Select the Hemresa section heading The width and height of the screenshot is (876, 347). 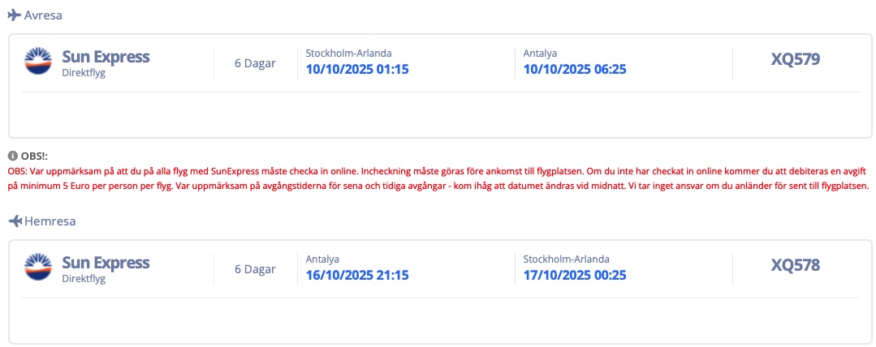pos(50,221)
